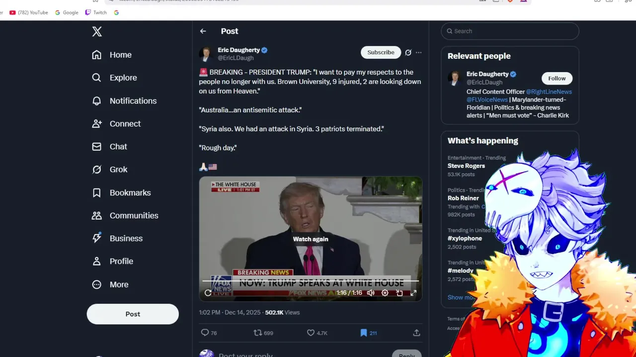Enter fullscreen video mode
Image resolution: width=636 pixels, height=357 pixels.
(x=413, y=293)
